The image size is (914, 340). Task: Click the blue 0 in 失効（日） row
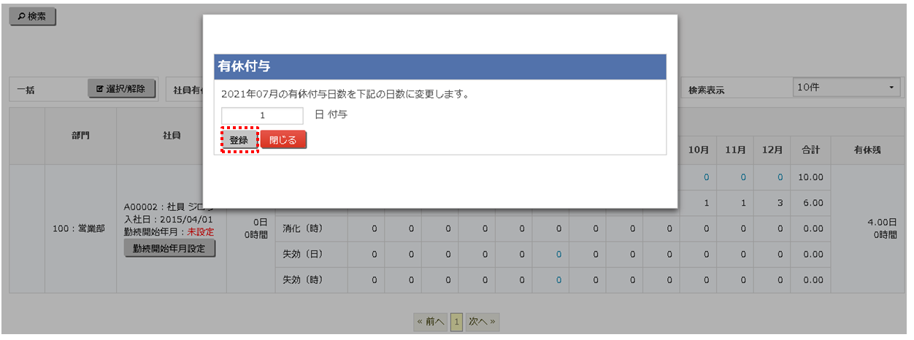(558, 254)
